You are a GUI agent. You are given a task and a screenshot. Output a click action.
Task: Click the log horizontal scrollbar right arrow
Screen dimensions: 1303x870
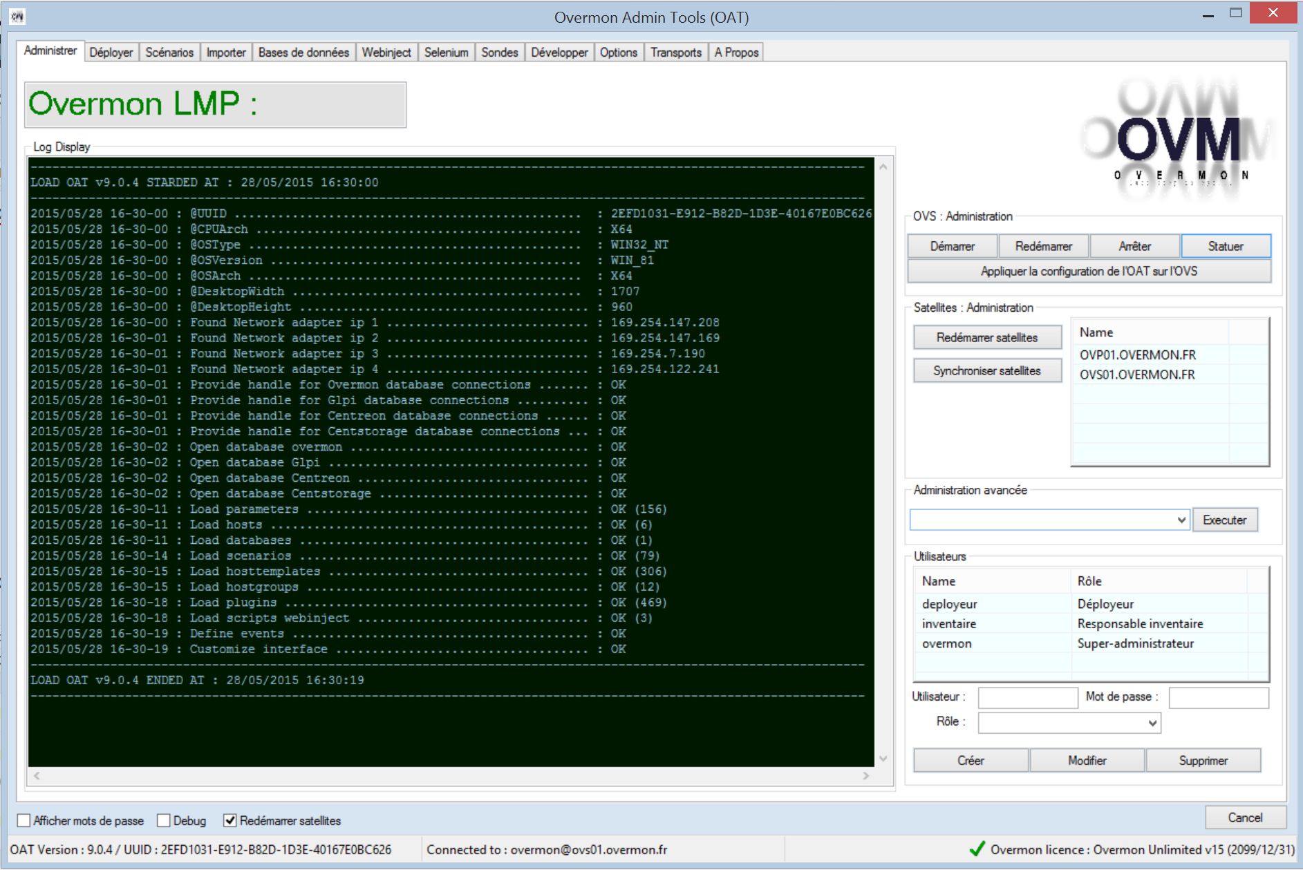coord(865,776)
